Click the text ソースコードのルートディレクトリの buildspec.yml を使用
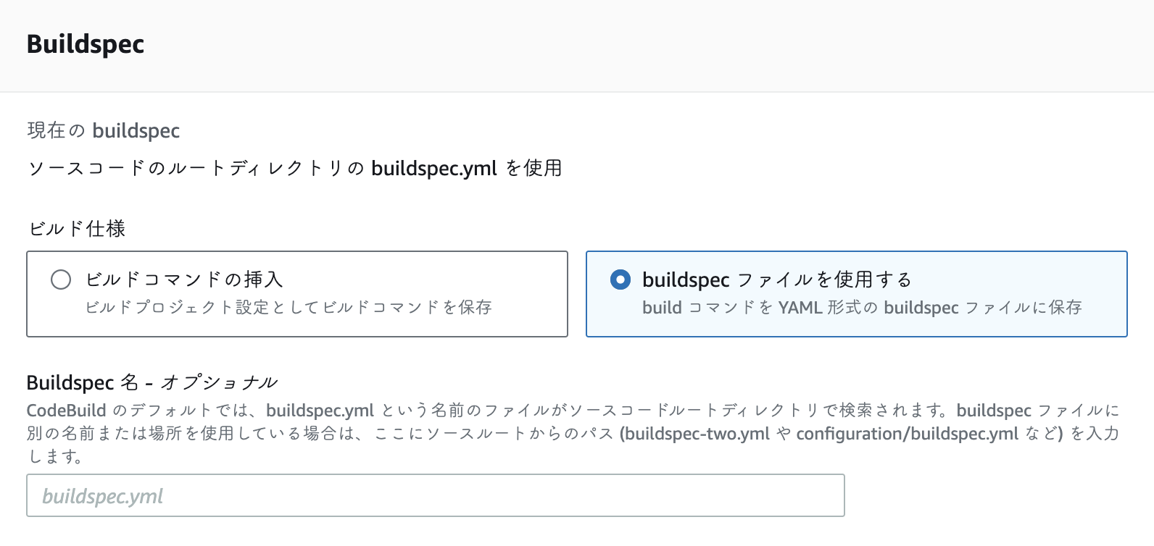The height and width of the screenshot is (546, 1154). click(x=295, y=168)
